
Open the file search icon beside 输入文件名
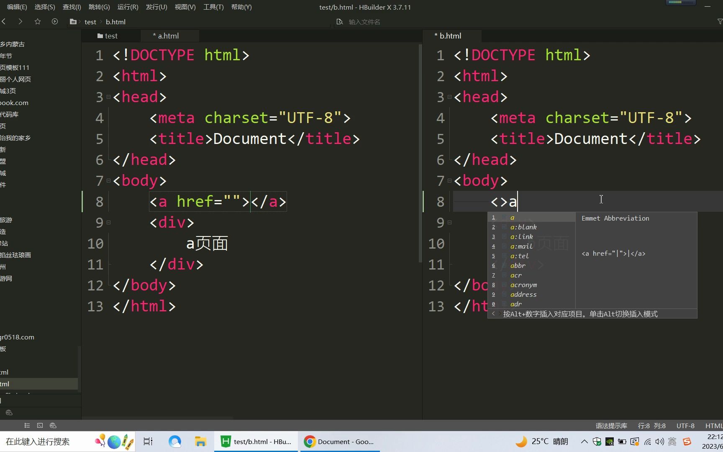[x=340, y=21]
